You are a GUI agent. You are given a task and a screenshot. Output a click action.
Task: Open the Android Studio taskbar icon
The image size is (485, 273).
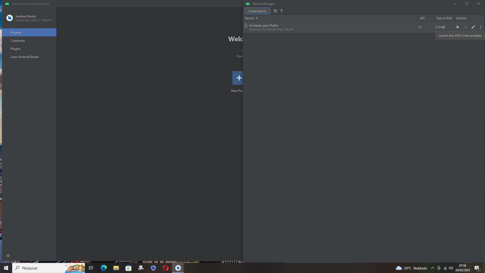(x=178, y=268)
